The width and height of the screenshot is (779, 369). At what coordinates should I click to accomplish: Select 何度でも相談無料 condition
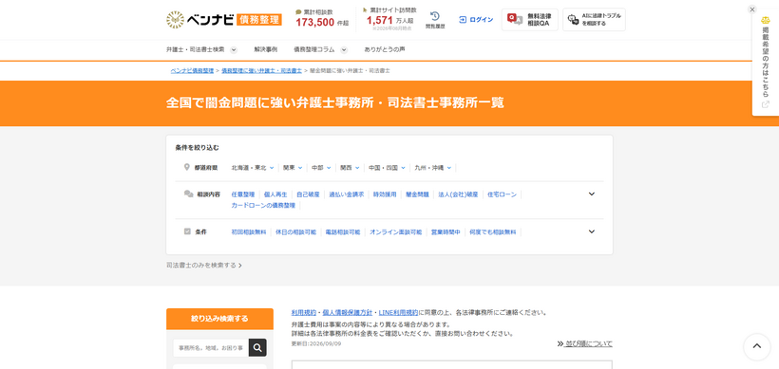tap(493, 232)
